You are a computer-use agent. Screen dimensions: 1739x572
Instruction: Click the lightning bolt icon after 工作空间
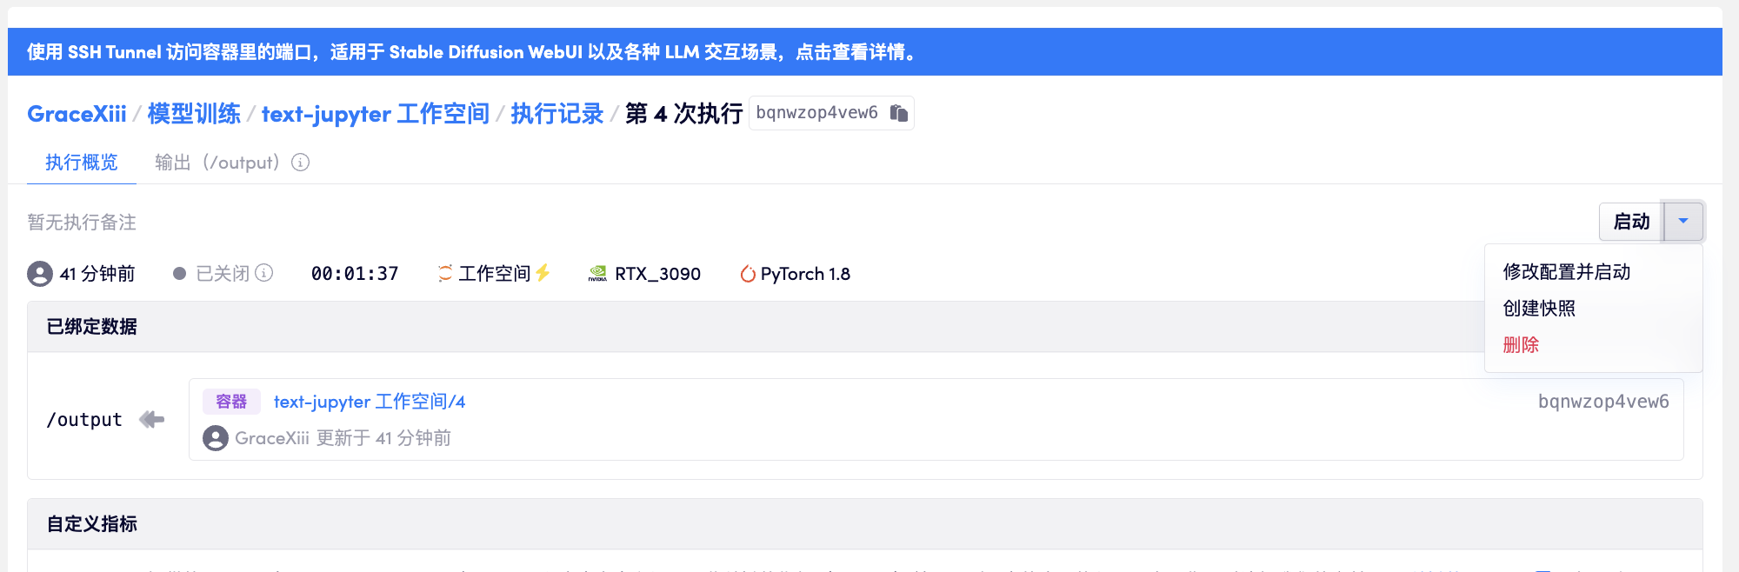(543, 273)
